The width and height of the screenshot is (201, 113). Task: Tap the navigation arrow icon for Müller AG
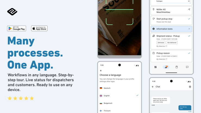(x=189, y=9)
